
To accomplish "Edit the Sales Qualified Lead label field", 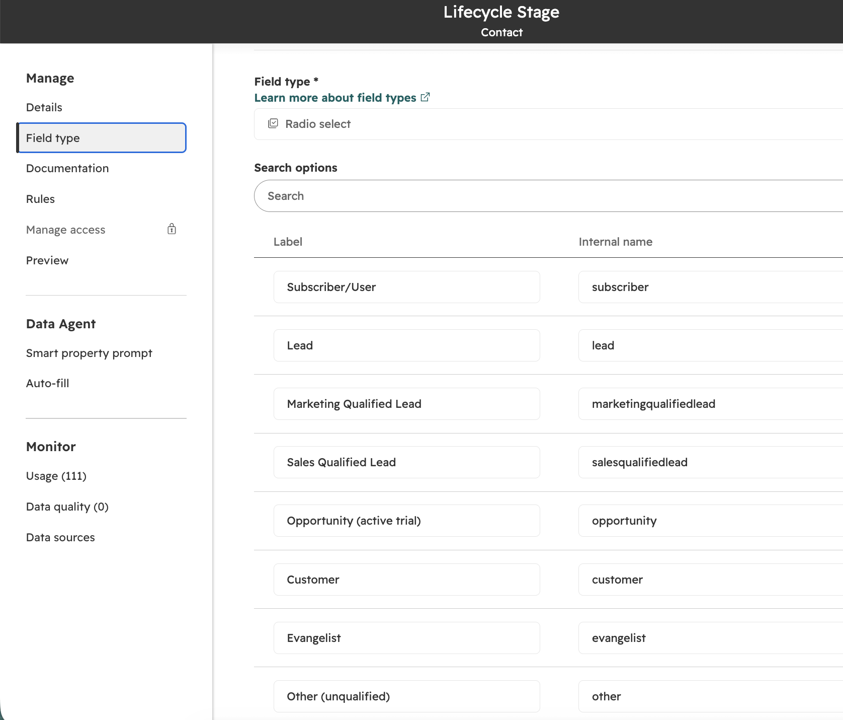I will pos(407,462).
